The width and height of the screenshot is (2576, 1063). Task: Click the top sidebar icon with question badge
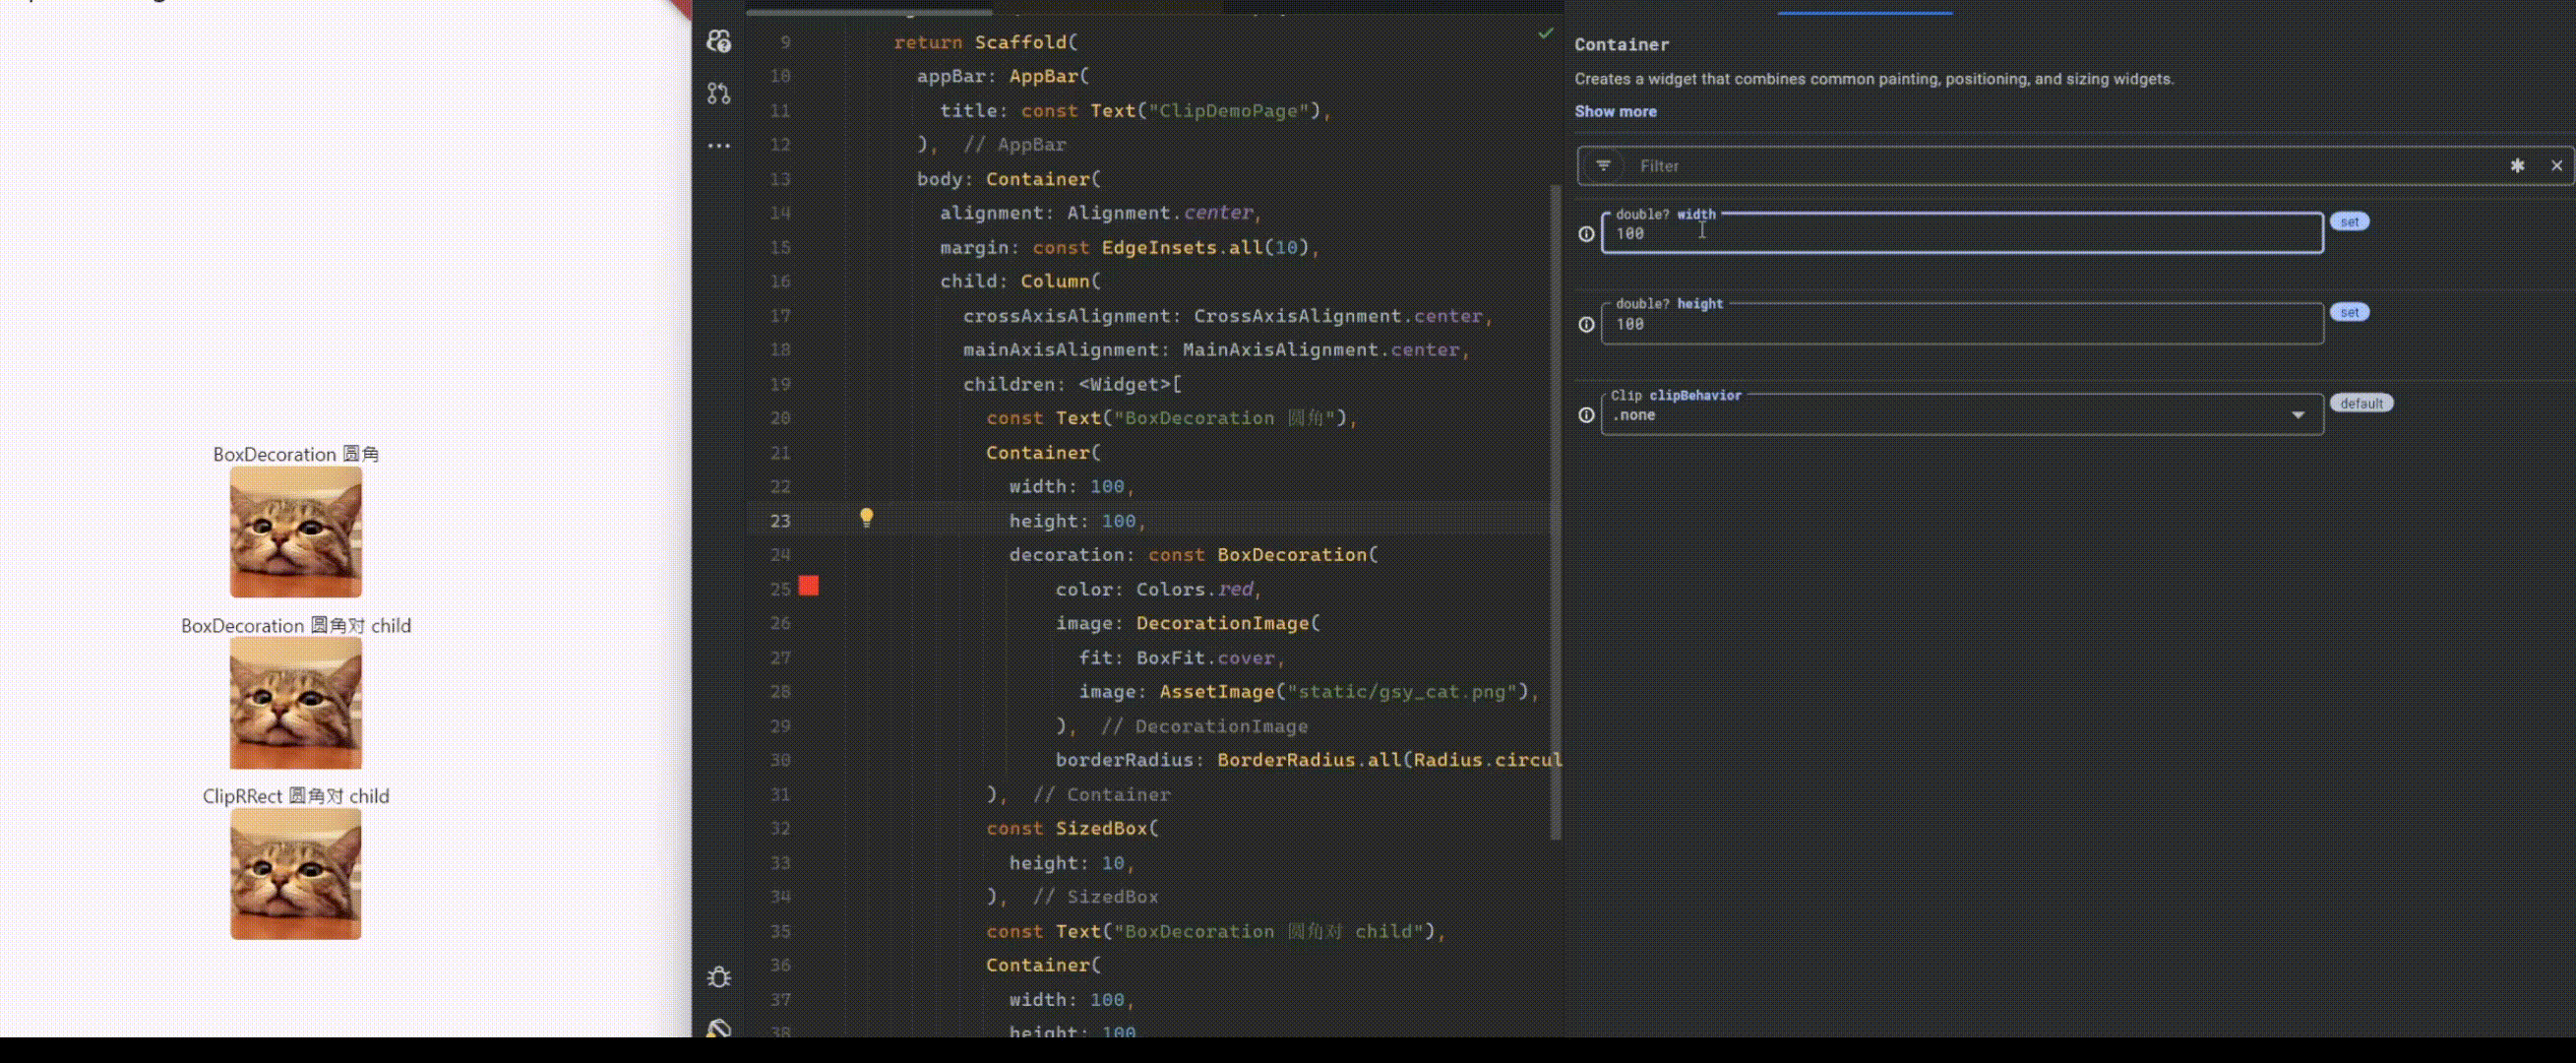click(718, 41)
